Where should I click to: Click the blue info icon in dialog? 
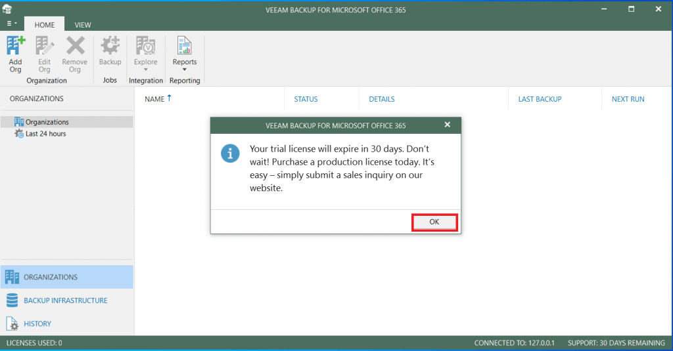pos(230,153)
